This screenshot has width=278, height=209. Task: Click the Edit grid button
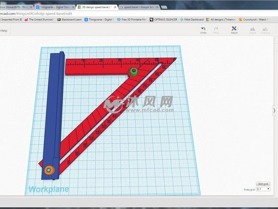click(x=263, y=184)
